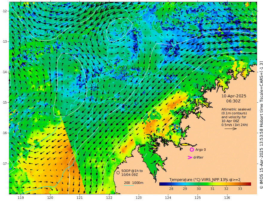Click latitude axis label -13
Viewport: 263px width, 203px height.
coord(4,41)
